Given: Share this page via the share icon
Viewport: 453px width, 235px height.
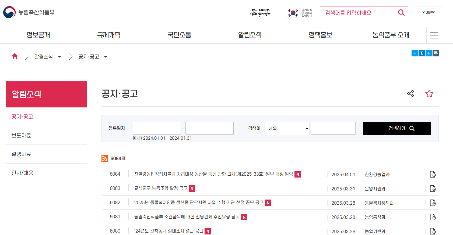Looking at the screenshot, I should pyautogui.click(x=410, y=93).
